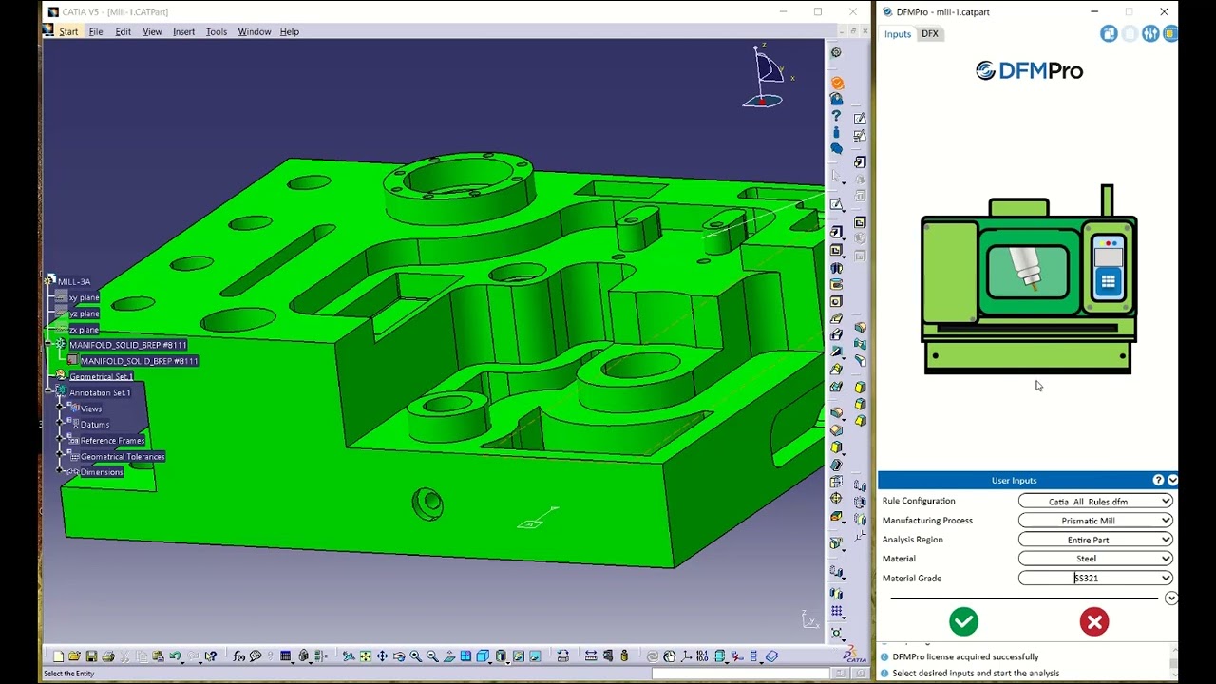Click the CATIA logo icon at bottom right

point(854,655)
